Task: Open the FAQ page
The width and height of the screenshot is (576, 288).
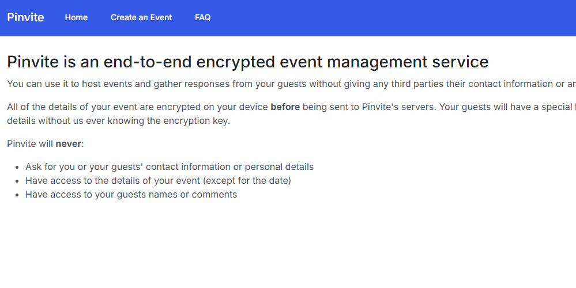Action: pos(202,17)
